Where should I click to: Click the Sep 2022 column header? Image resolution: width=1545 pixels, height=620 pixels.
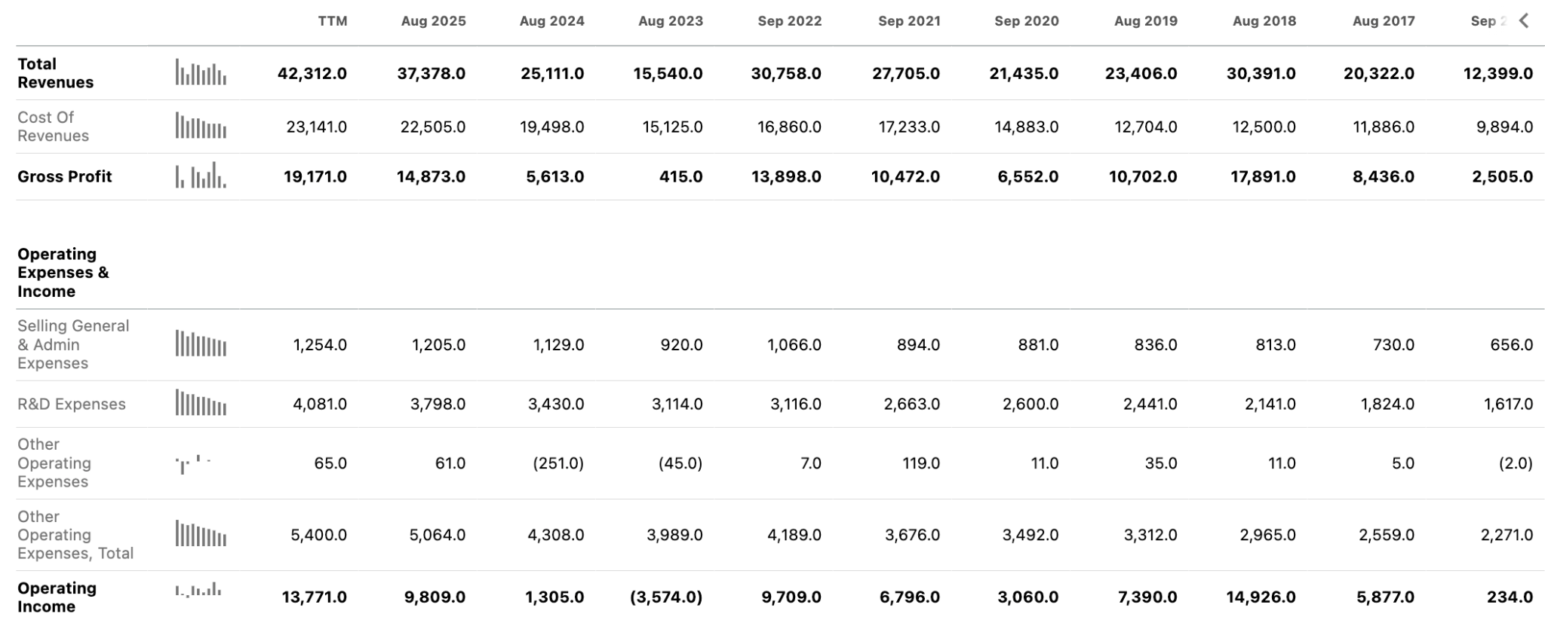coord(790,21)
